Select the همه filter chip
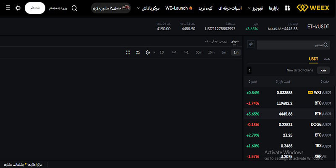The height and width of the screenshot is (168, 336). pos(323,70)
